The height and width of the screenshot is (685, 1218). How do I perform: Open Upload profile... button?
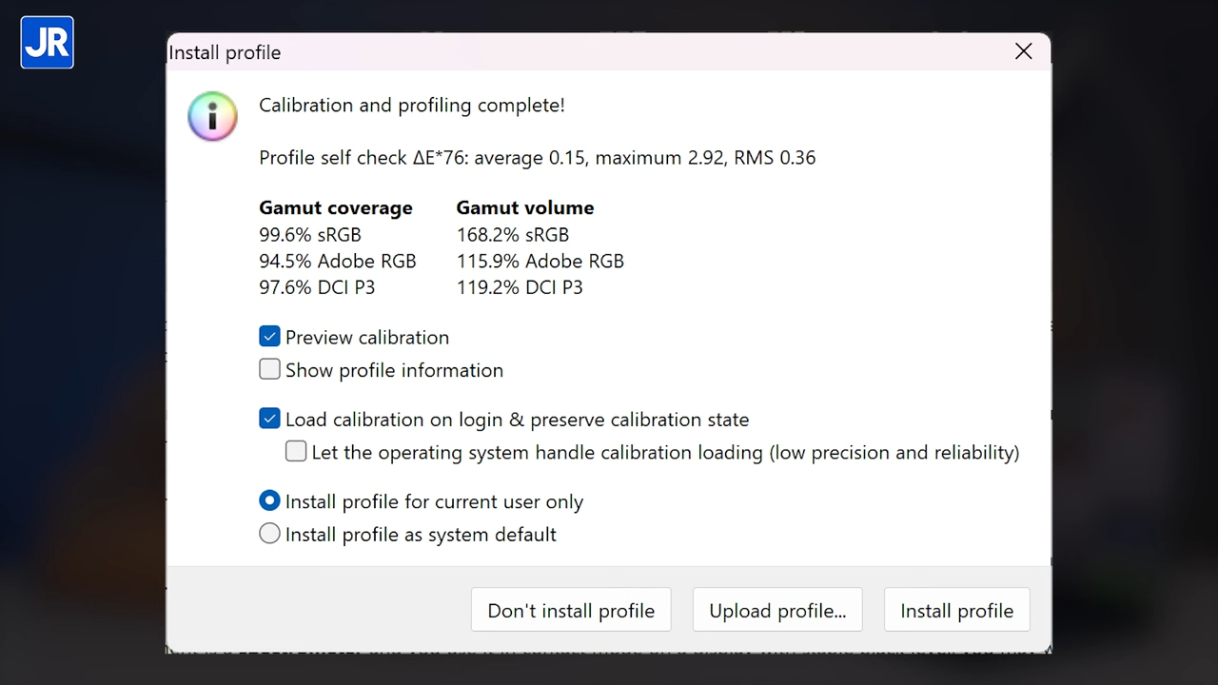(777, 611)
